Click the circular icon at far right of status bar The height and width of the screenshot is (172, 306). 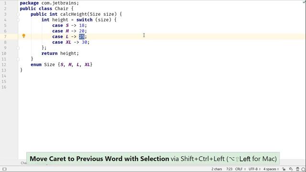coord(303,169)
